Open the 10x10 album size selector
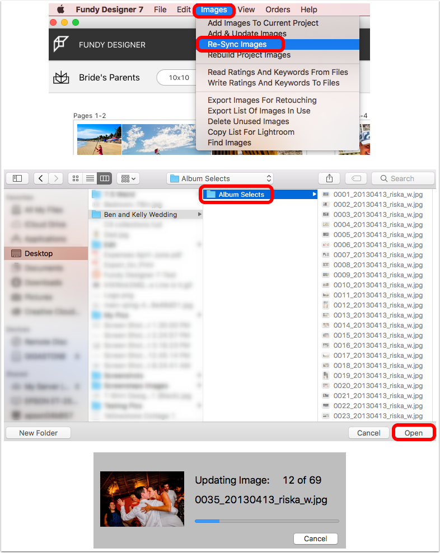440x553 pixels. [x=176, y=78]
